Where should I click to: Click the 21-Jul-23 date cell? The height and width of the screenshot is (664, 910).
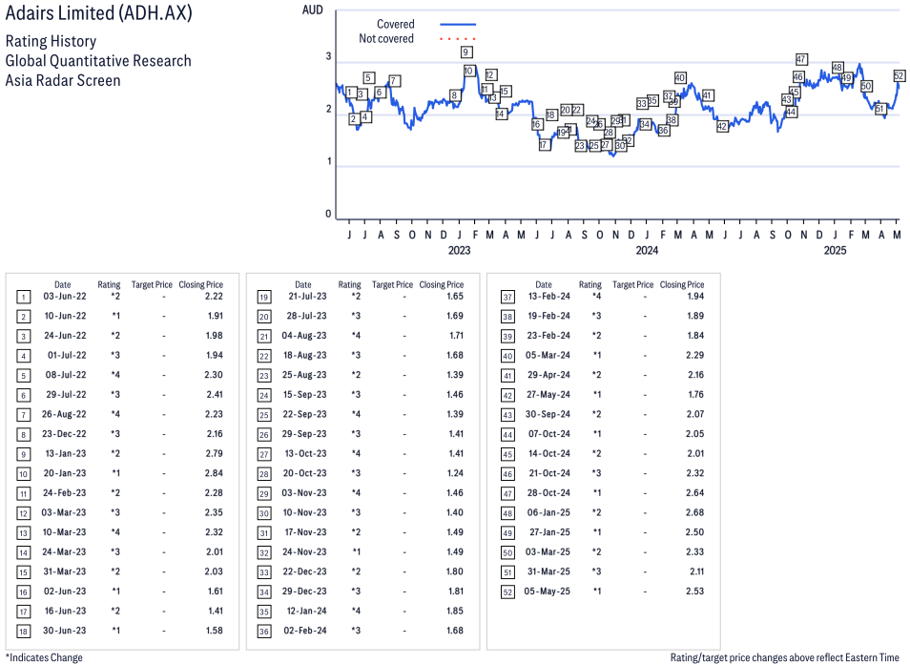(307, 296)
